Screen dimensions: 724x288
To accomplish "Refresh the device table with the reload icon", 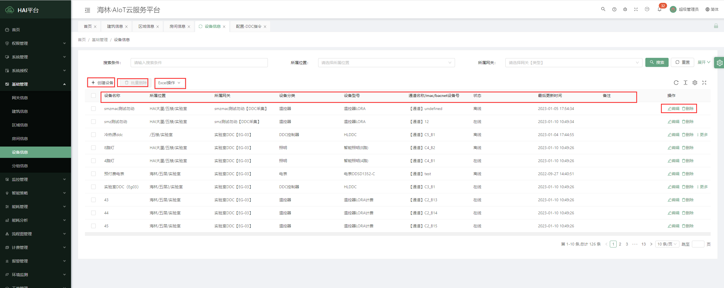I will (x=676, y=83).
